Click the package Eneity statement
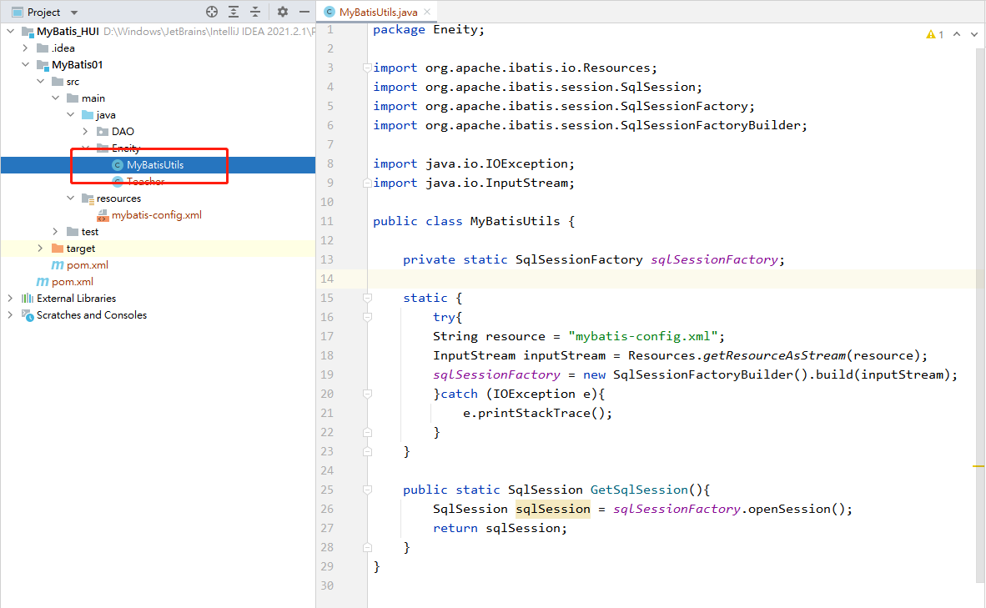The width and height of the screenshot is (986, 608). [428, 29]
